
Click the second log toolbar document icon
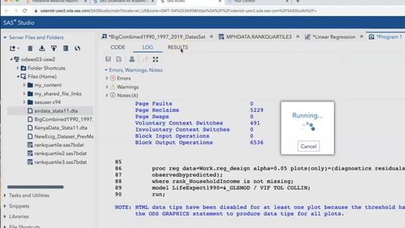[119, 59]
